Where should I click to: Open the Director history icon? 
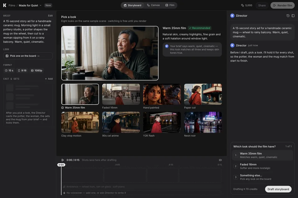click(x=288, y=16)
